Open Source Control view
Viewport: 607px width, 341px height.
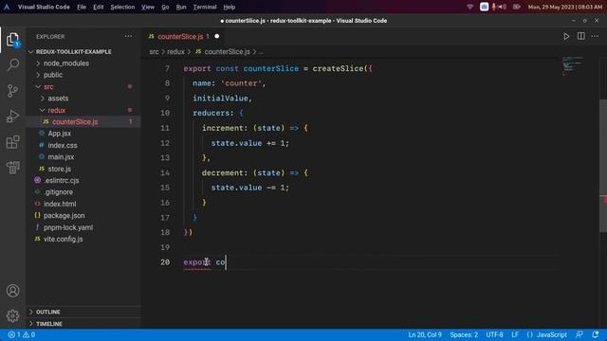[12, 91]
